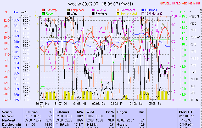Click the blue Luftdruck legend swatch
The height and width of the screenshot is (128, 202).
coord(143,10)
